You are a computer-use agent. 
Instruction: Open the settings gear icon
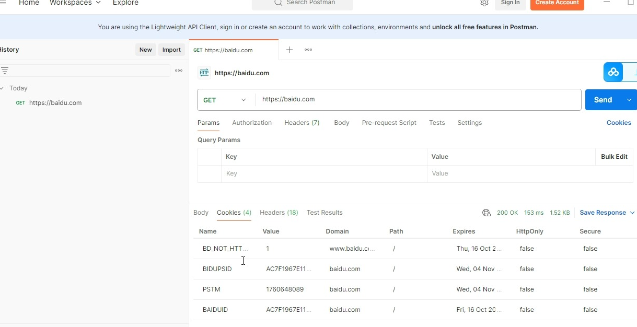point(484,3)
